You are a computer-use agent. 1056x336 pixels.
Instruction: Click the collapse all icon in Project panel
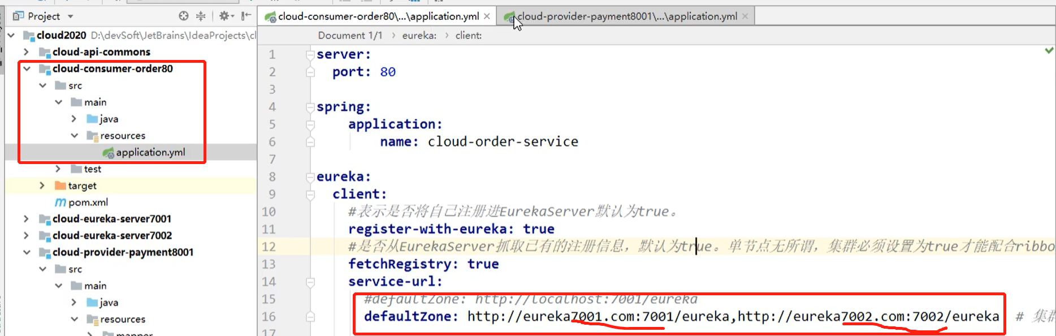[201, 16]
